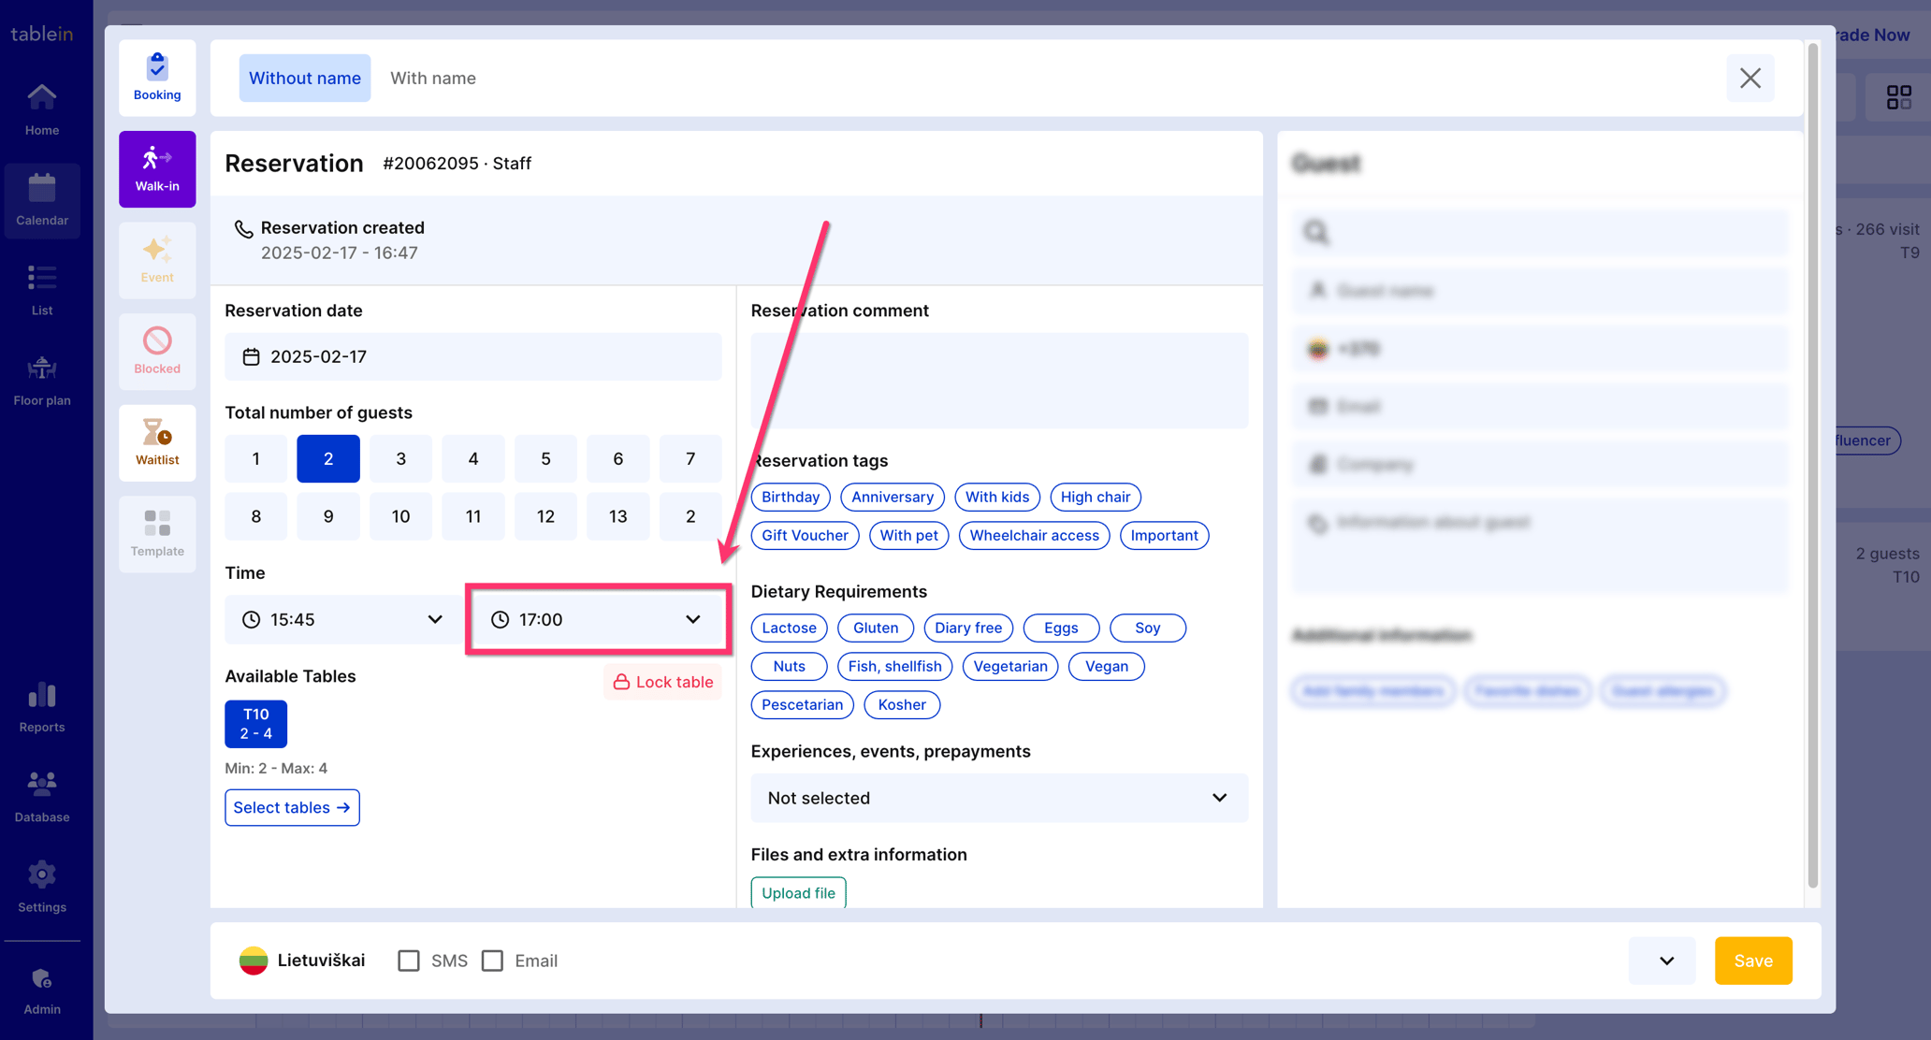Select table T10 2 - 4
The width and height of the screenshot is (1931, 1040).
pos(255,724)
